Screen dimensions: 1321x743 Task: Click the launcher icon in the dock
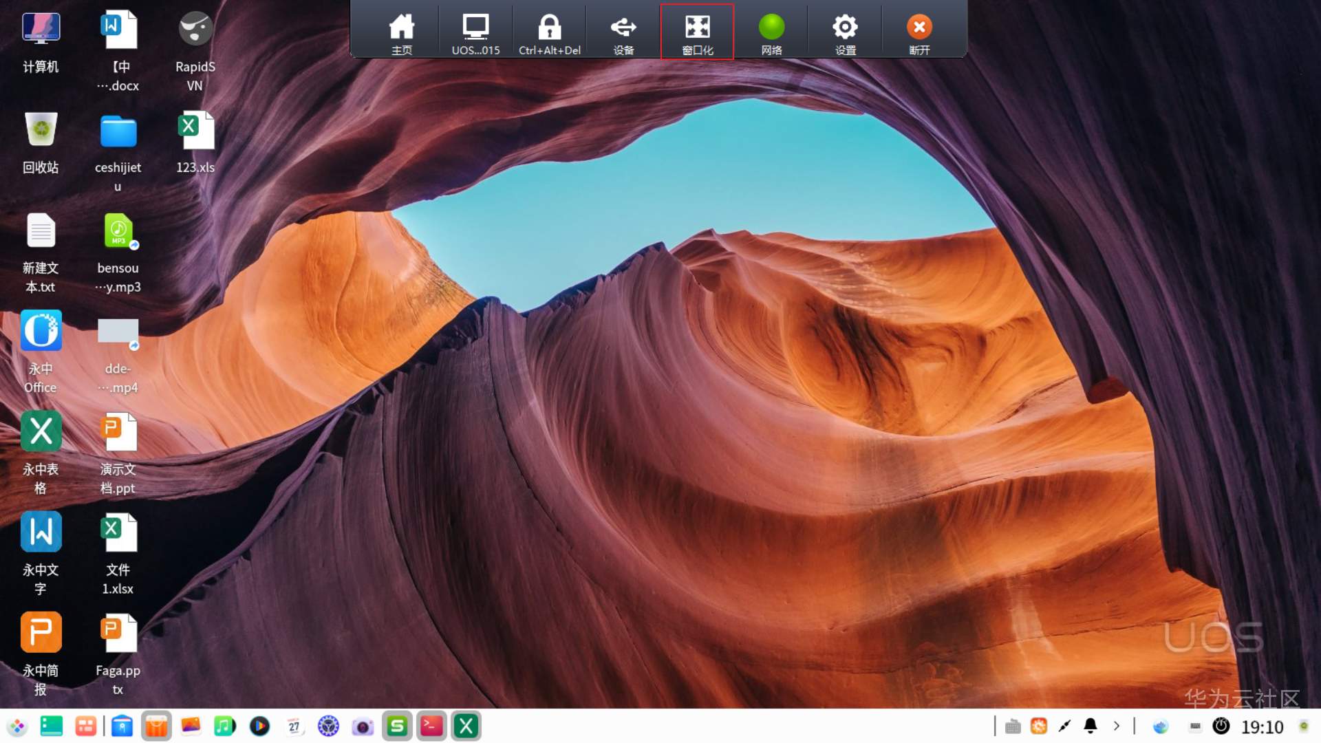pos(17,726)
